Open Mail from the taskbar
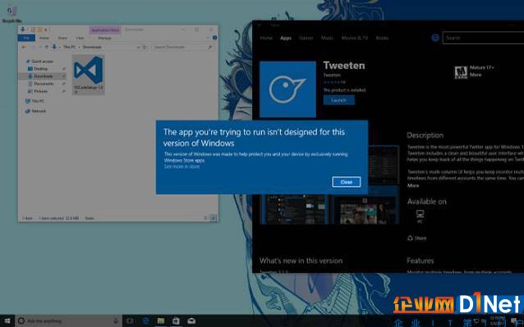Viewport: 524px width, 327px height. [191, 321]
